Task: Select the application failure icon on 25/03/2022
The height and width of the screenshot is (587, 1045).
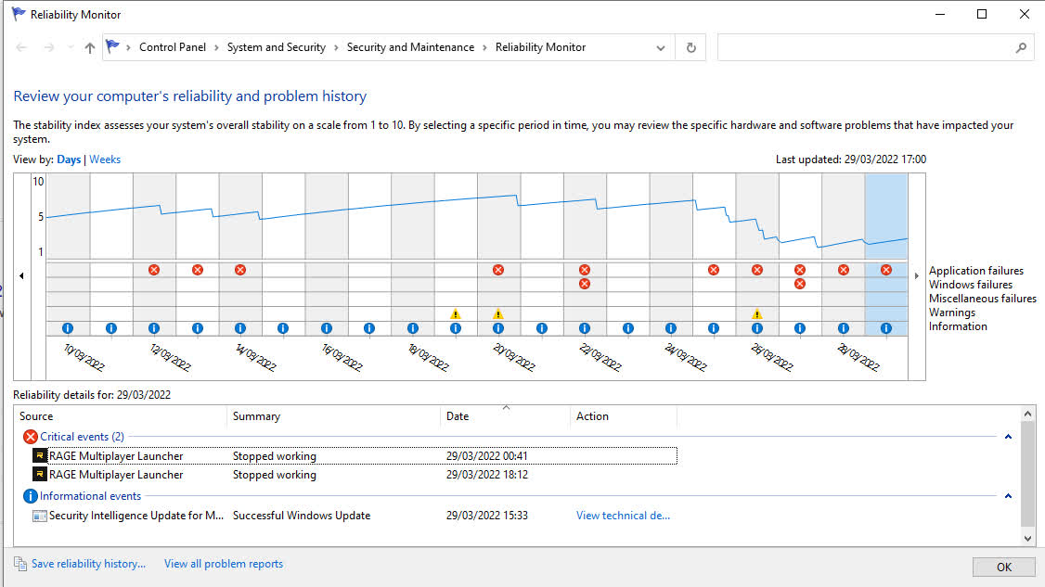Action: (714, 270)
